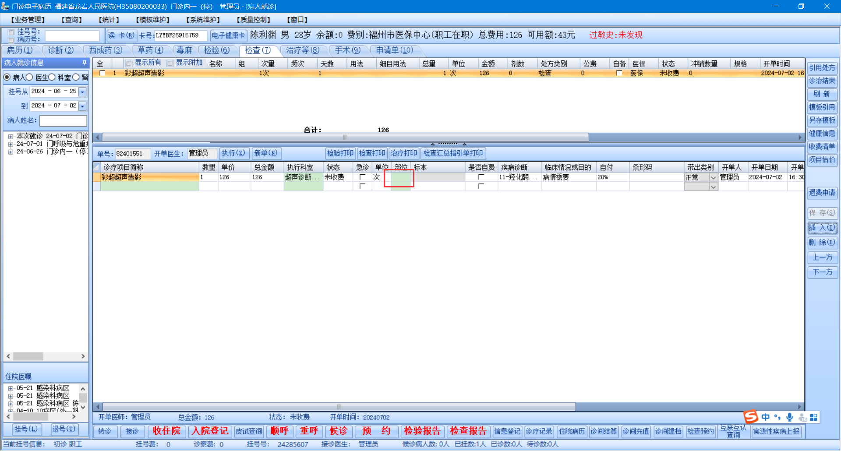Open 带出类别 dropdown in the empty row

click(713, 187)
